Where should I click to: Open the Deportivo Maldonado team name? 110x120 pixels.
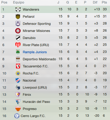click(x=39, y=59)
